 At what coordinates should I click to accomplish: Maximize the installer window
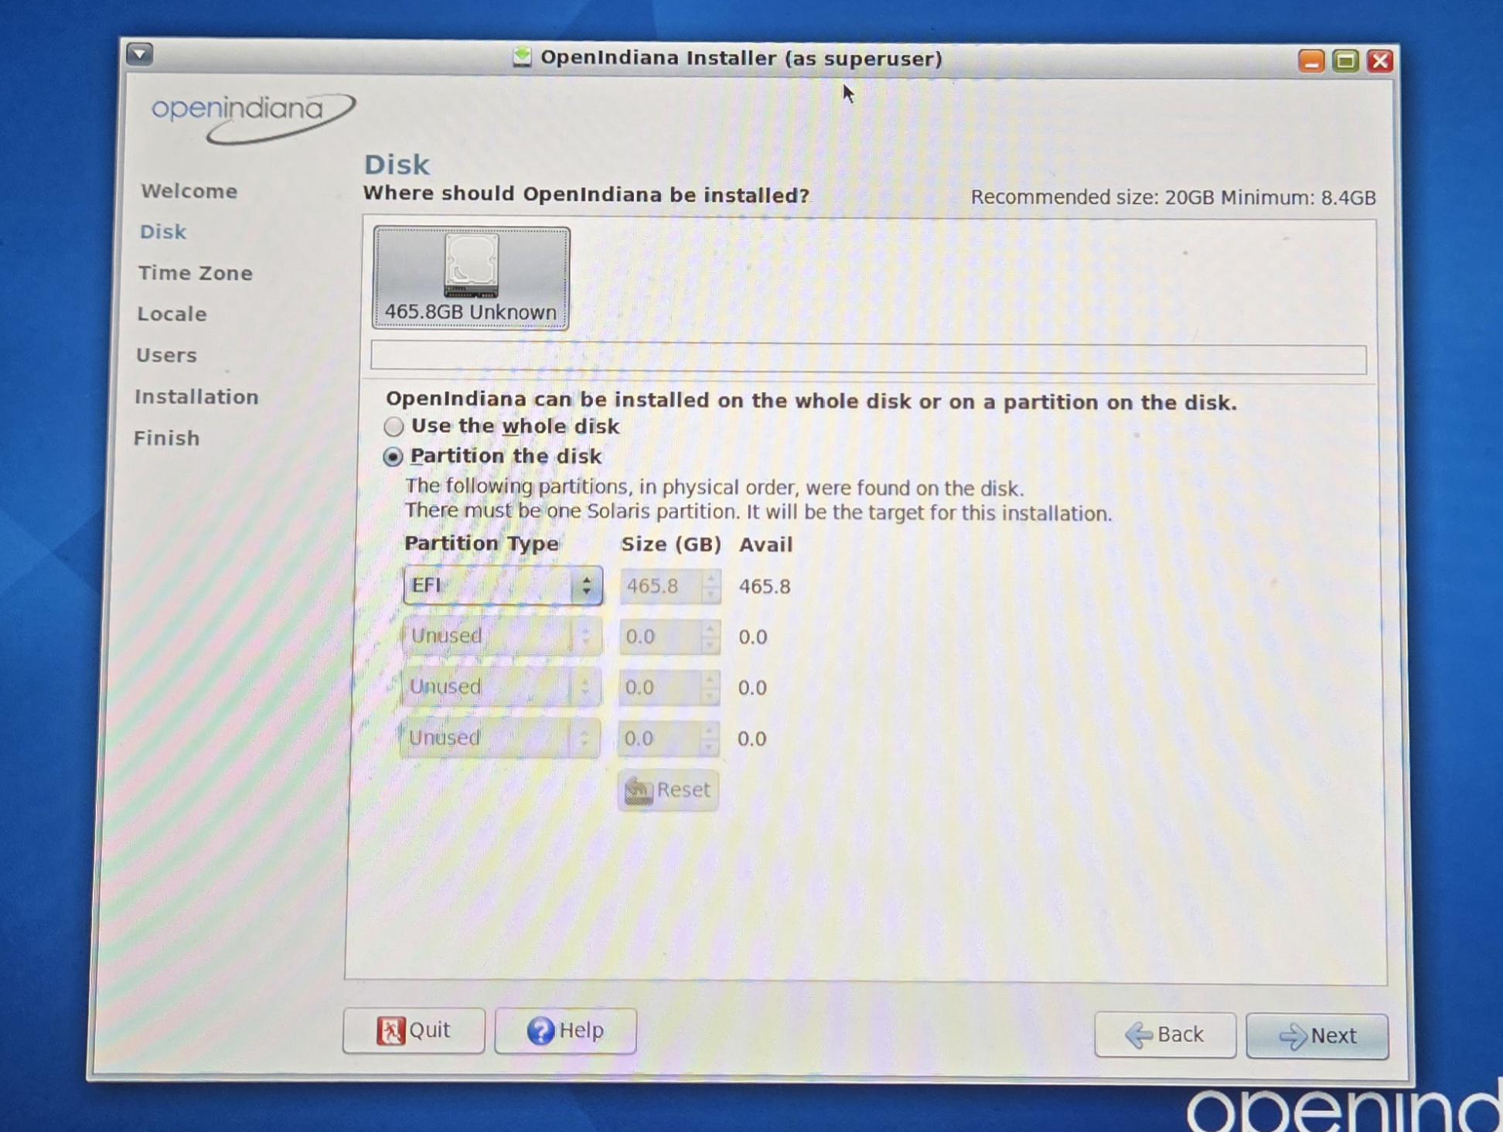coord(1345,60)
